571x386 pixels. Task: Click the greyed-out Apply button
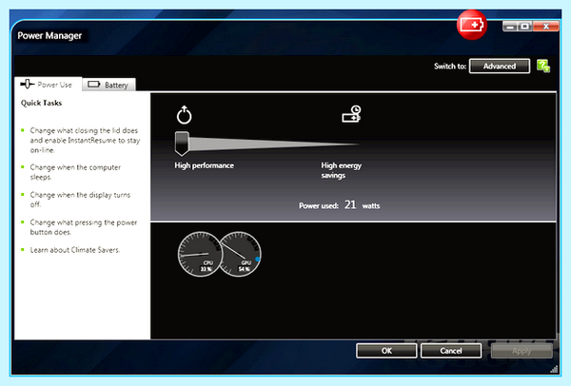pyautogui.click(x=522, y=351)
